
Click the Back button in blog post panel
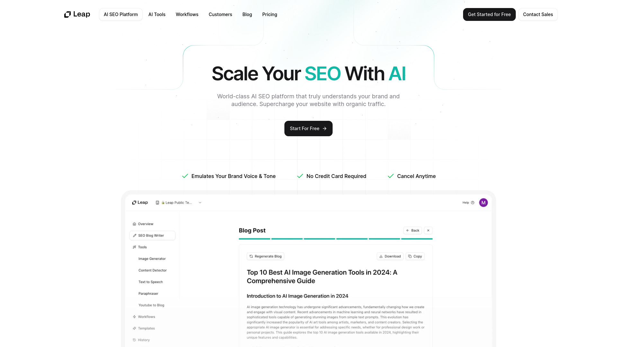click(x=413, y=230)
